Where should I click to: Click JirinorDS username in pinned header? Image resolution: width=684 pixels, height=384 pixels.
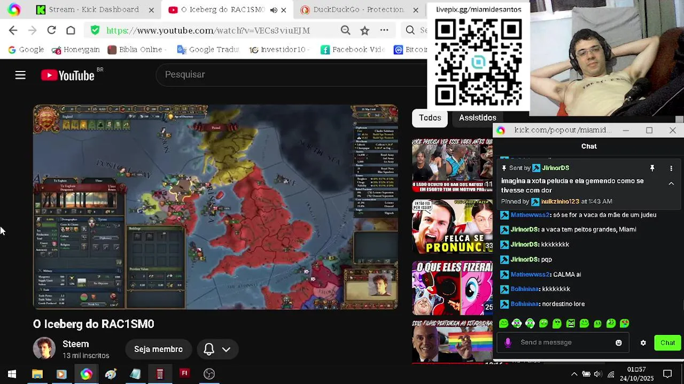[x=556, y=168]
